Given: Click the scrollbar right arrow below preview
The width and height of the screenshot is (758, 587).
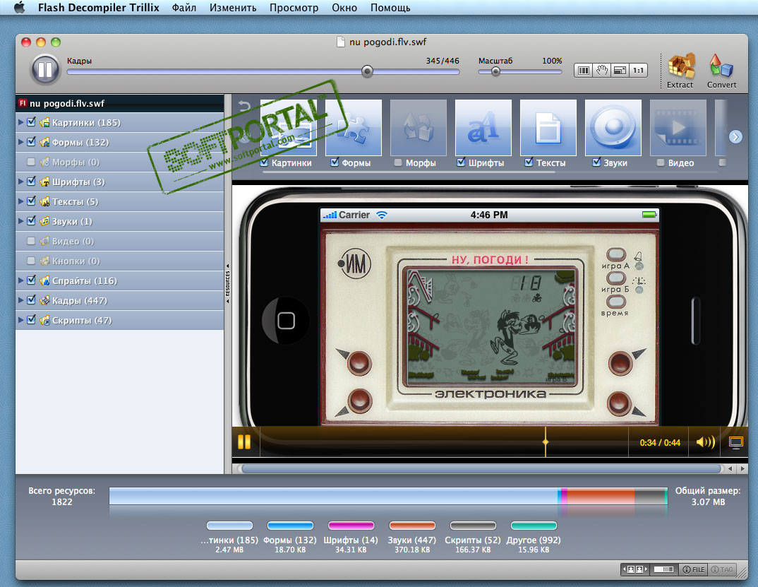Looking at the screenshot, I should [x=742, y=468].
